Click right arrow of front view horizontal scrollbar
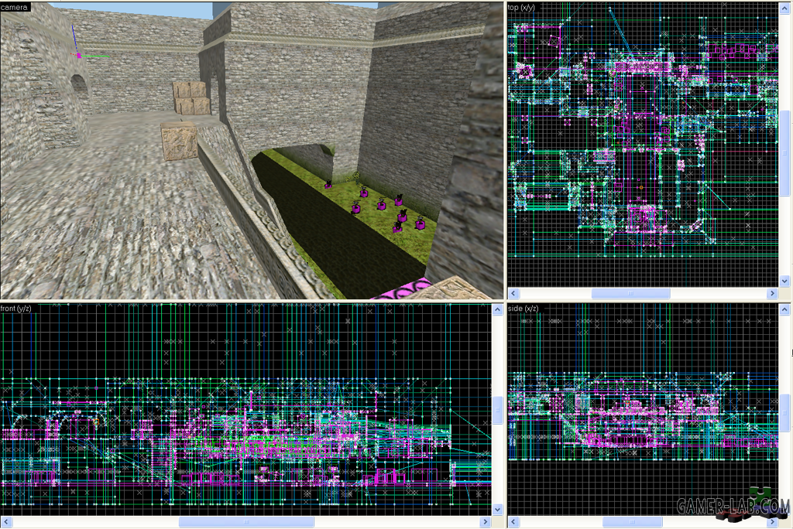793x529 pixels. pyautogui.click(x=486, y=521)
